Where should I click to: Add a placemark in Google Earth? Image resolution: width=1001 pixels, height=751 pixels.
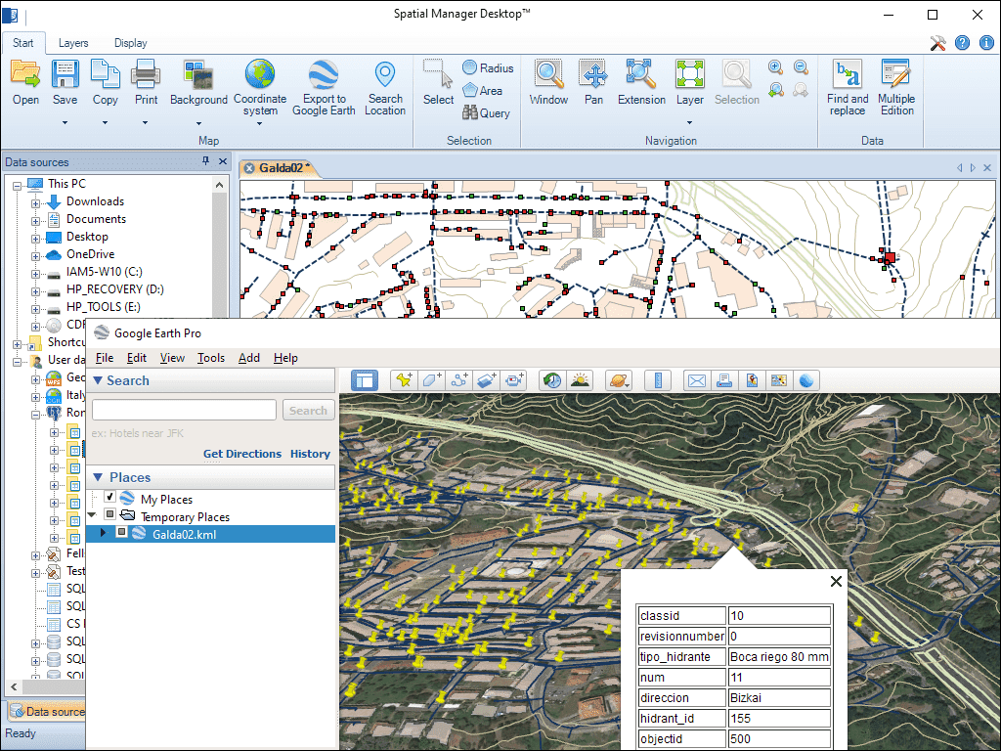tap(403, 380)
